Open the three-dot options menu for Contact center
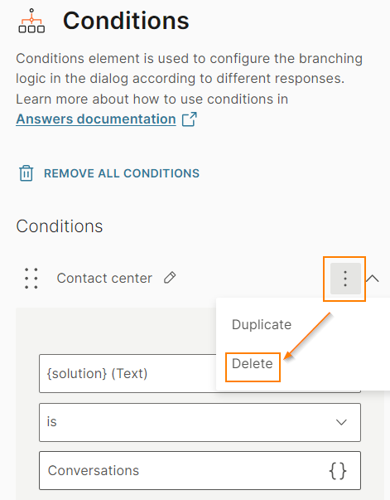The image size is (390, 500). (345, 279)
